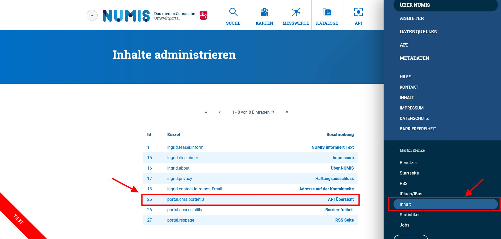
Task: Advance pagination with the right arrow
Action: pos(273,112)
